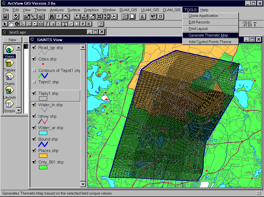Click the Histogram toolbar icon

point(143,17)
